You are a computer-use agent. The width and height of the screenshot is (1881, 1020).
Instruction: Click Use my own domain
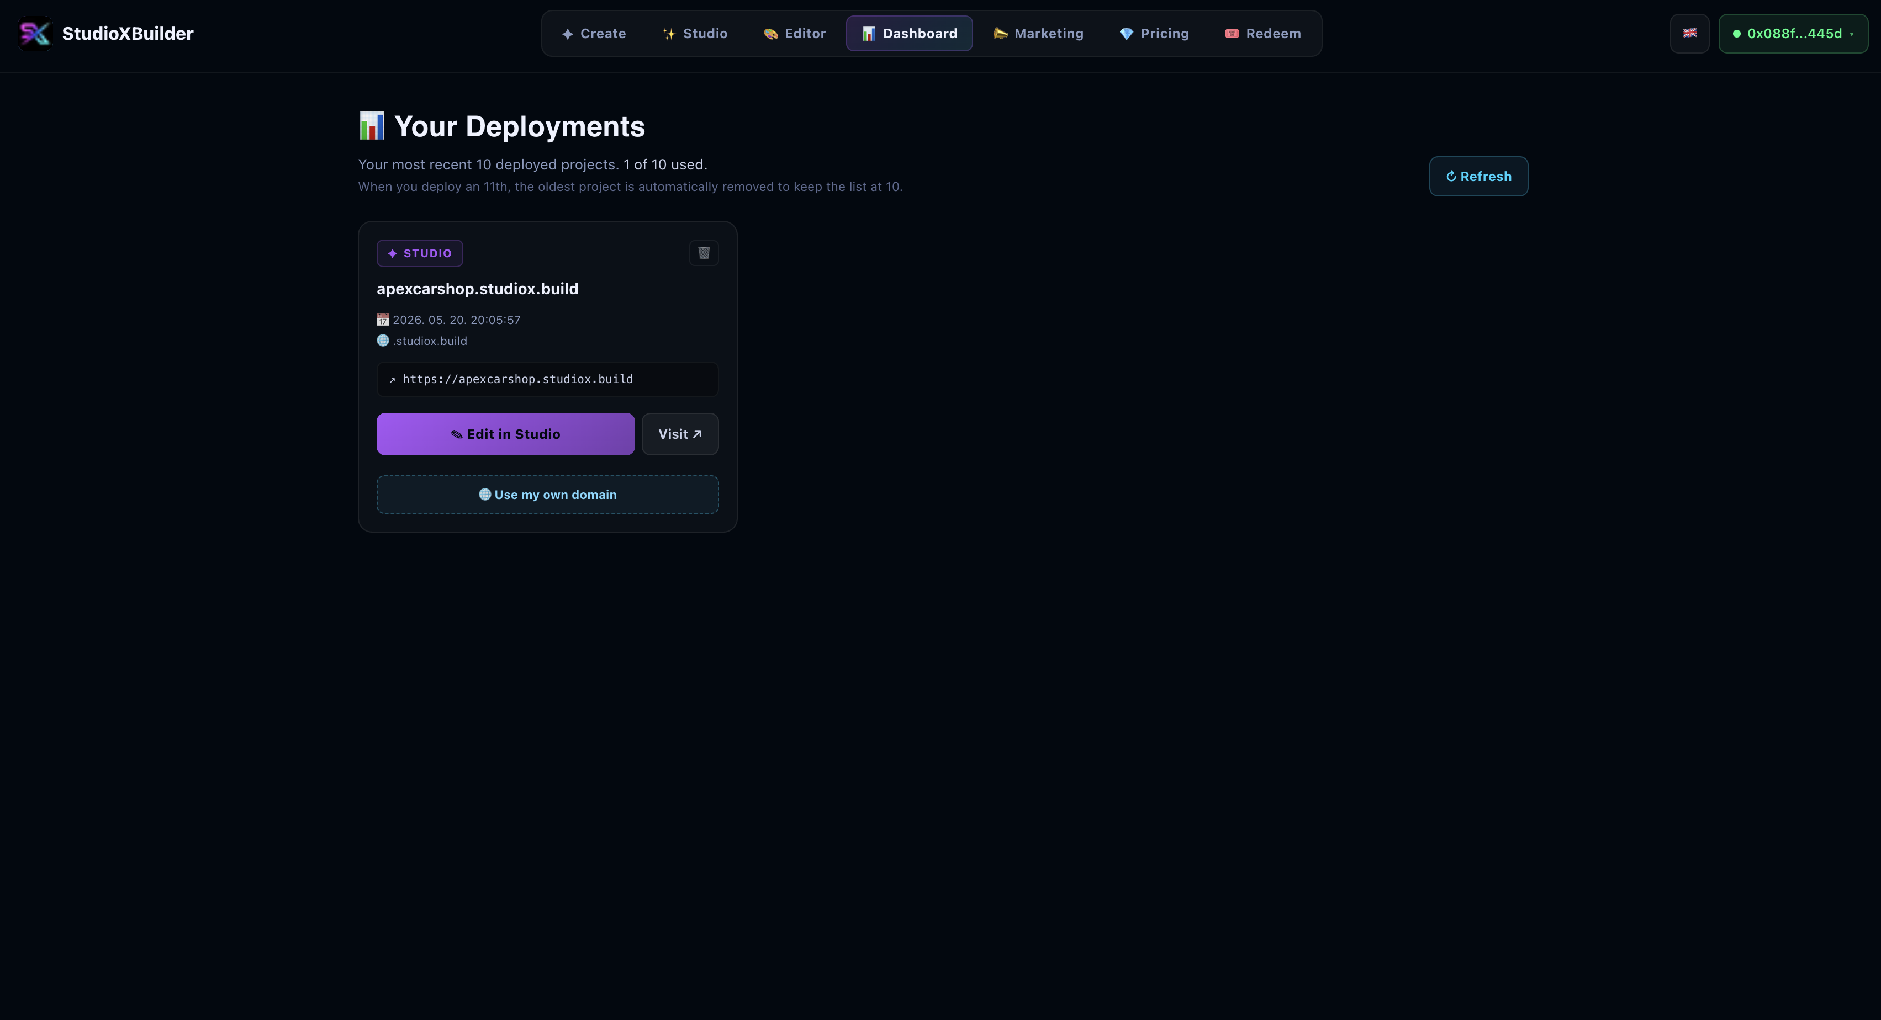click(x=548, y=495)
